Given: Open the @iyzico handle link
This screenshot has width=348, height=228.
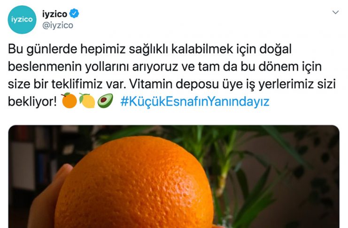Looking at the screenshot, I should (57, 25).
